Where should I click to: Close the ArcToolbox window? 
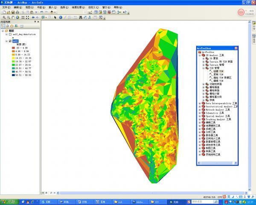point(236,48)
